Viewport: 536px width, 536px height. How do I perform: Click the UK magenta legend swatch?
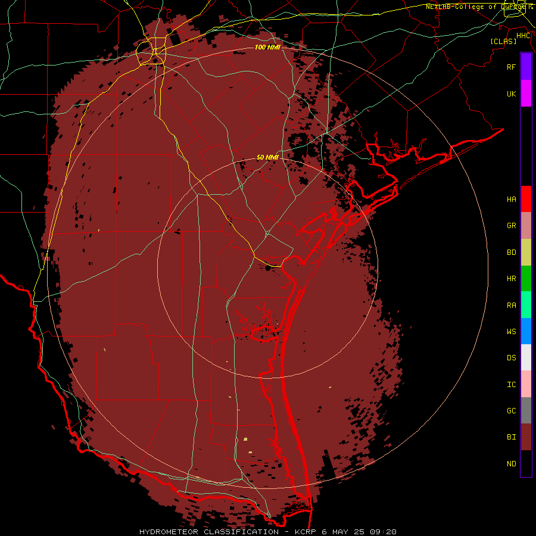(526, 94)
